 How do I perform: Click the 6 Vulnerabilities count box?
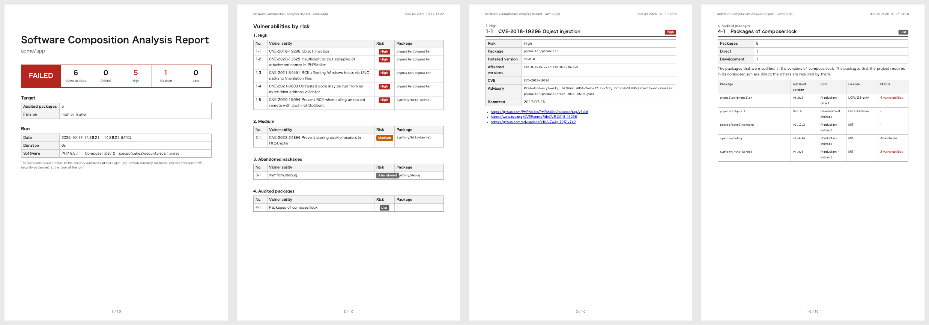(76, 76)
